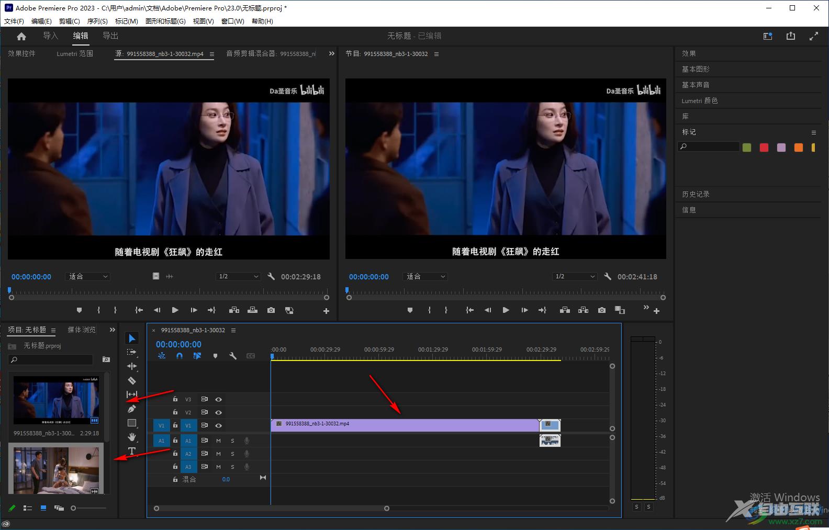This screenshot has height=530, width=829.
Task: Open 基本图形 panel
Action: tap(696, 69)
